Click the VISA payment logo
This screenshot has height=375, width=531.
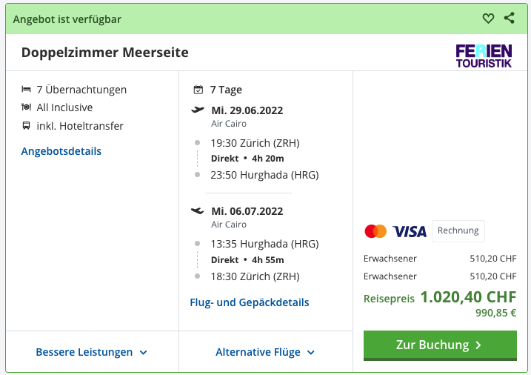click(x=410, y=231)
